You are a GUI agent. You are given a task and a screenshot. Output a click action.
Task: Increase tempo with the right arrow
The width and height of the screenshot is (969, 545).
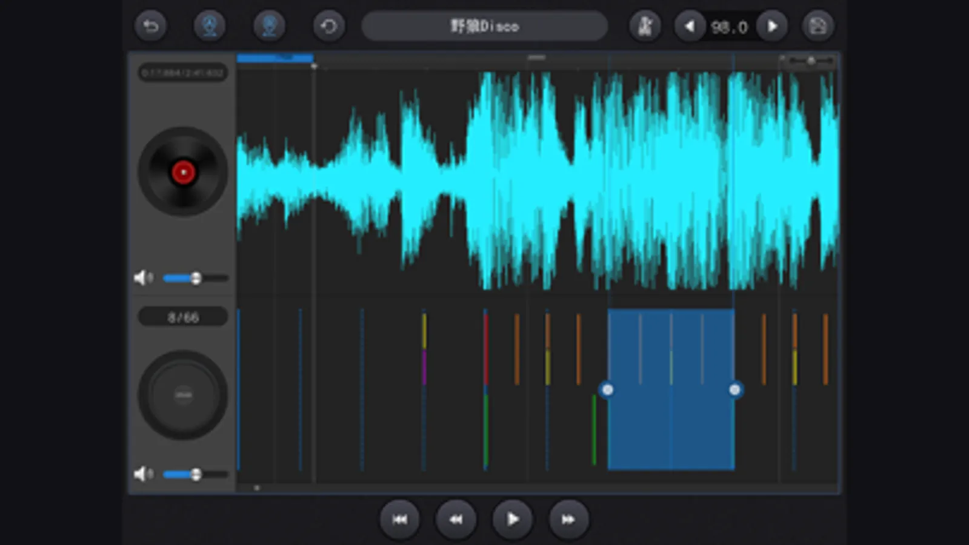772,26
